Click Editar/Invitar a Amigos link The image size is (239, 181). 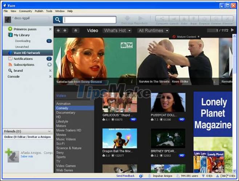point(34,137)
